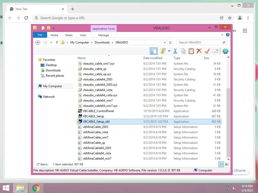258x193 pixels.
Task: Click the Copy toolbar icon
Action: point(183,51)
